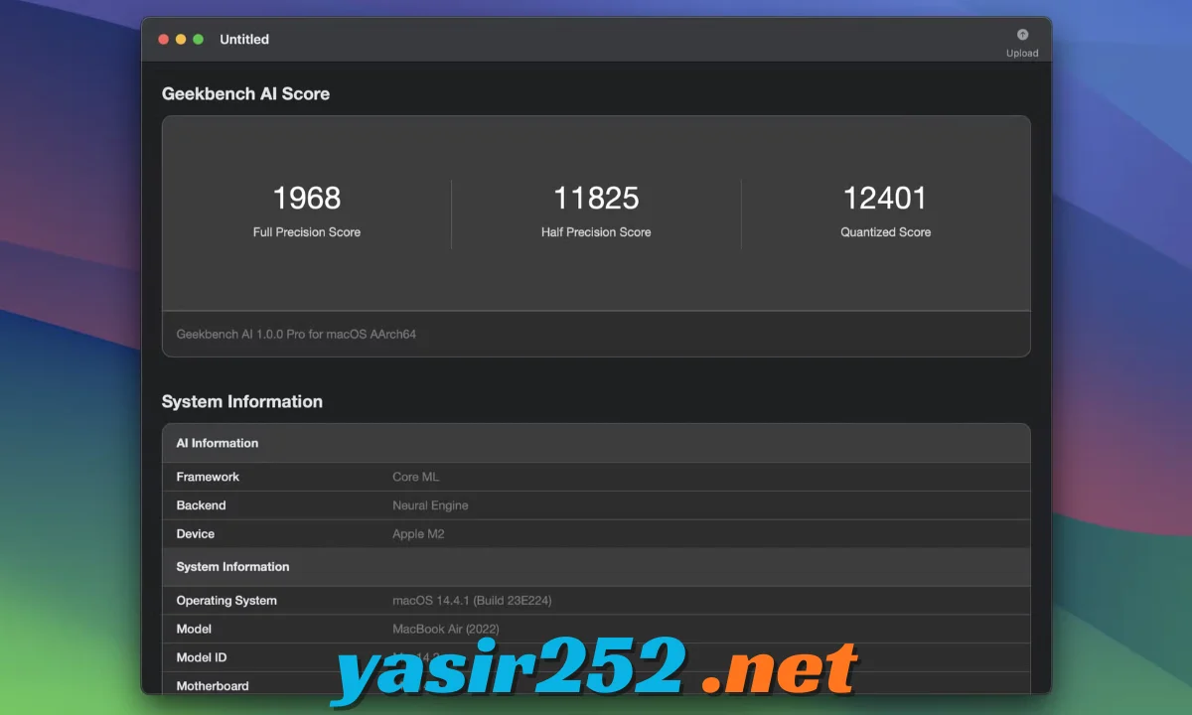Click the Geekbench AI 1.0.0 Pro version text
Image resolution: width=1192 pixels, height=715 pixels.
[x=296, y=335]
